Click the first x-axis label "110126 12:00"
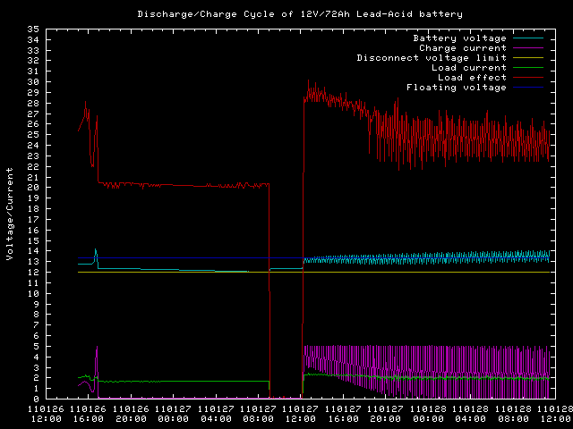The image size is (573, 429). 46,412
